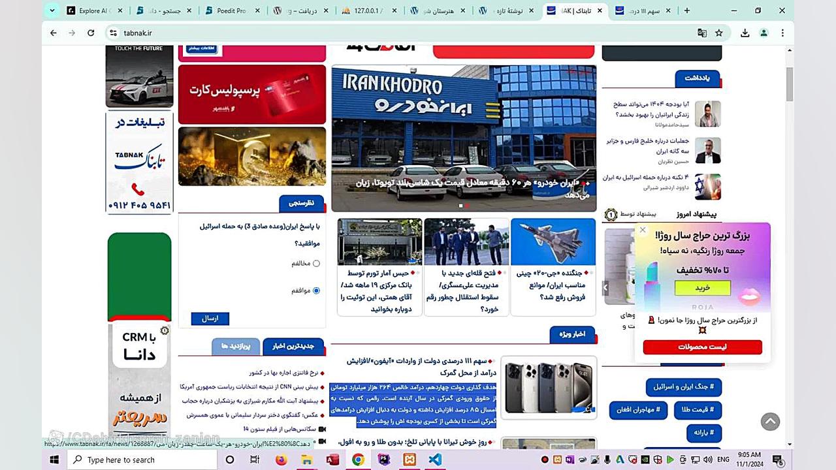
Task: Bookmark this page with the star icon
Action: tap(719, 33)
